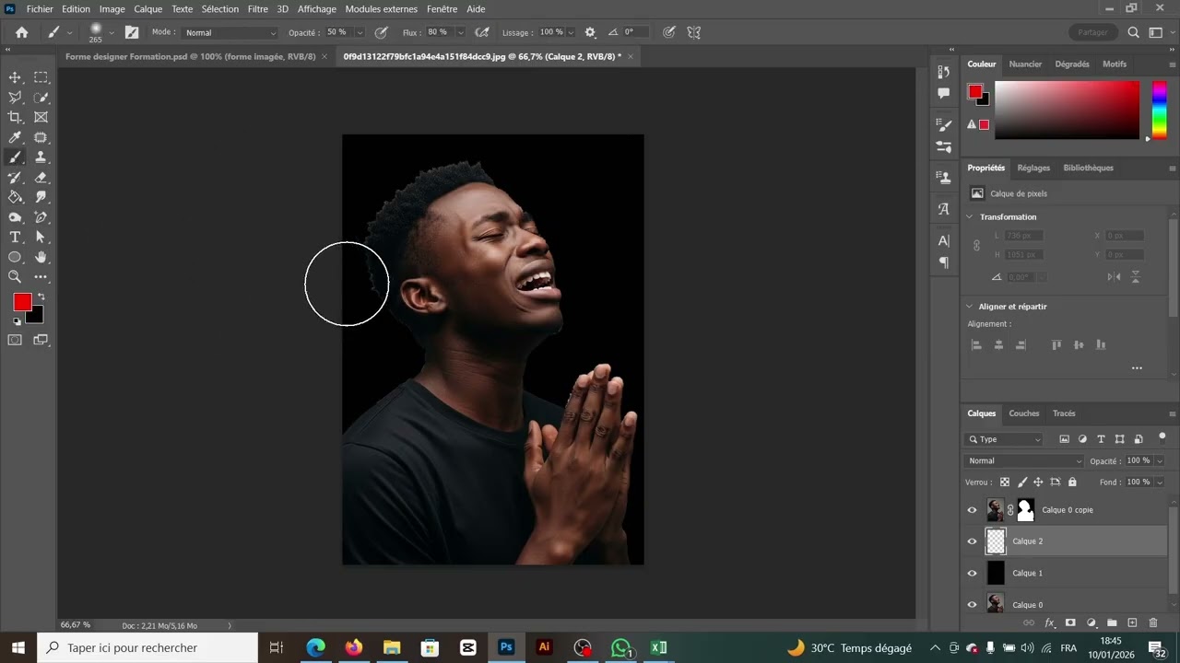Click the trash icon to delete layer
The width and height of the screenshot is (1180, 663).
1153,623
